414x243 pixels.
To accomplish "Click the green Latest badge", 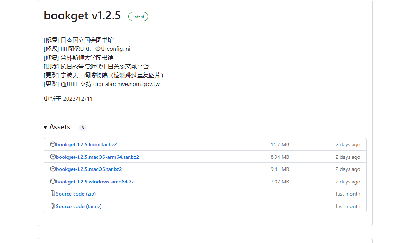I will [138, 17].
